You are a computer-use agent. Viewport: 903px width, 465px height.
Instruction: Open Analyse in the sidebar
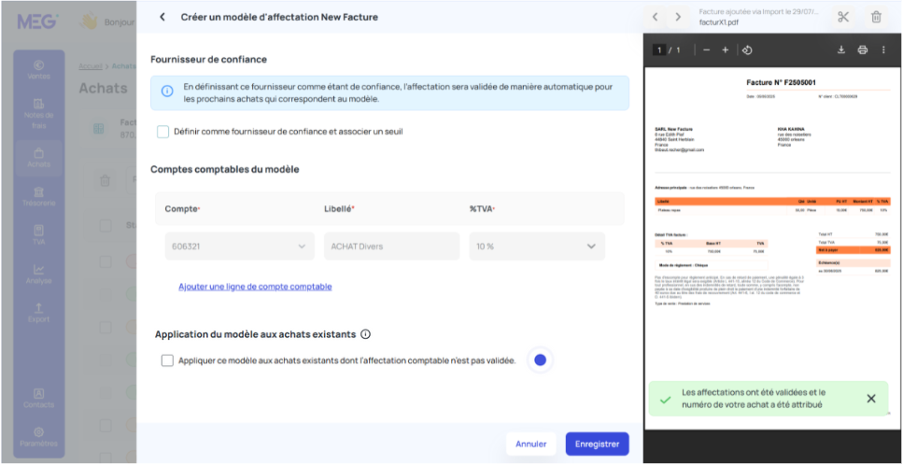38,275
